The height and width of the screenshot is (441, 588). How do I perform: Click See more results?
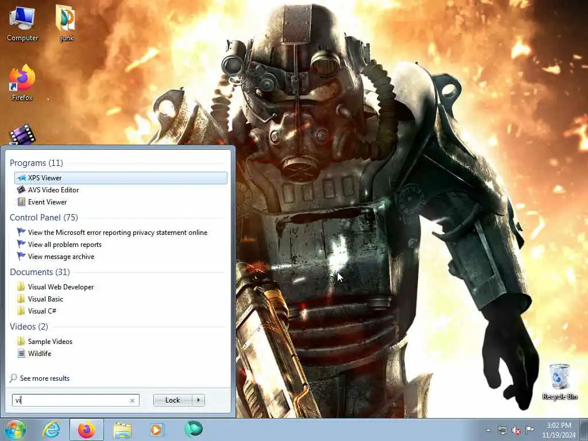pyautogui.click(x=45, y=378)
